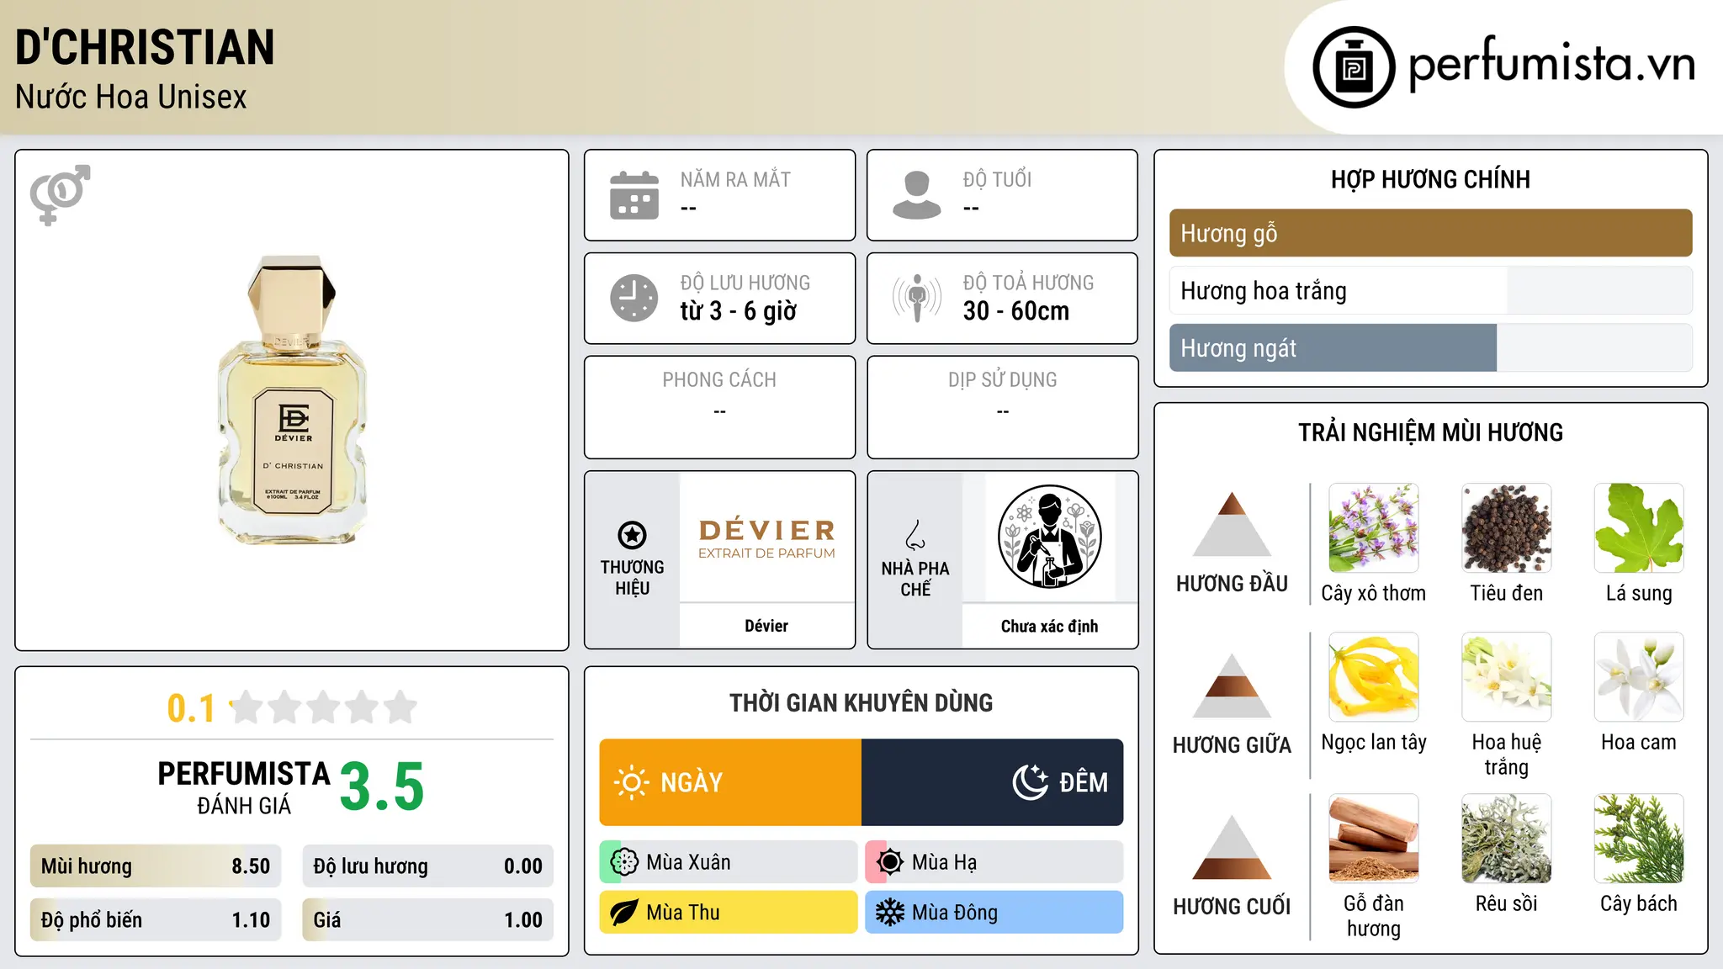Click the Mùi hương 8.50 score bar

pos(156,866)
